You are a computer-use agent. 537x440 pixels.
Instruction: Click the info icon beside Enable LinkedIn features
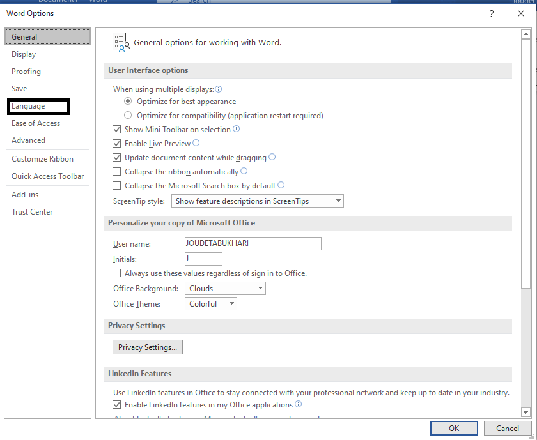[x=299, y=404]
